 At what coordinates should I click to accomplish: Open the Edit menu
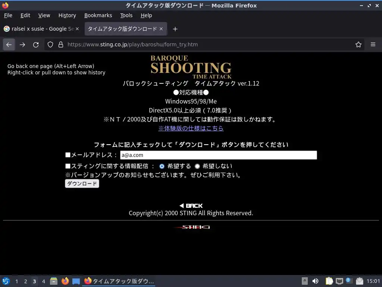pos(25,15)
